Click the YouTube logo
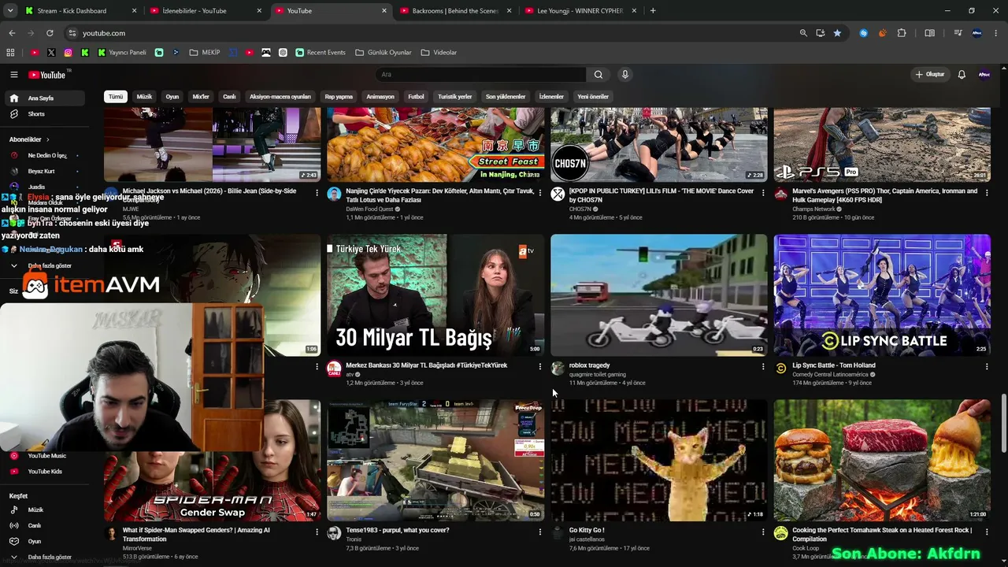Viewport: 1008px width, 567px height. coord(47,75)
